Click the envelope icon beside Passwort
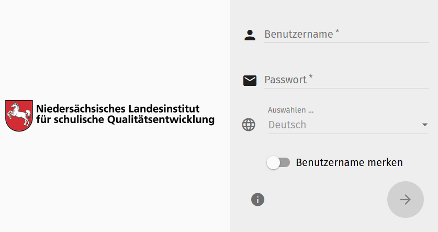 250,81
